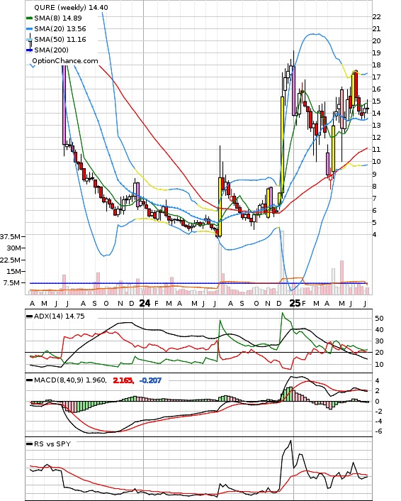Click the dark blue SMA(200) legend marker
The width and height of the screenshot is (401, 501).
(29, 50)
